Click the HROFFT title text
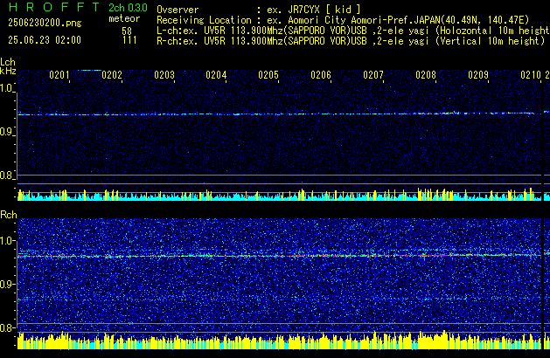Viewport: 550px width, 358px height. click(54, 7)
